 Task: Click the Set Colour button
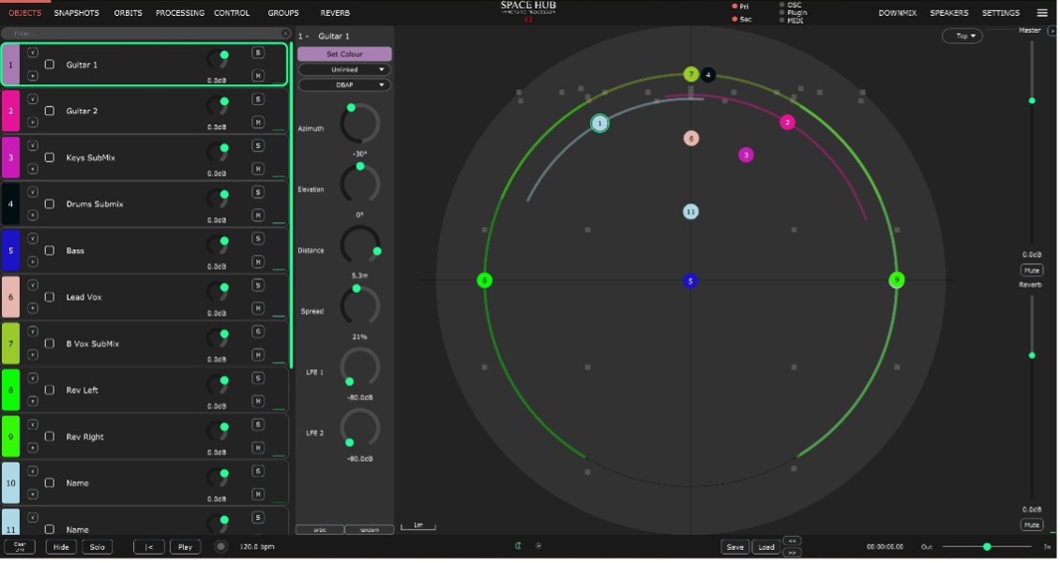point(344,53)
